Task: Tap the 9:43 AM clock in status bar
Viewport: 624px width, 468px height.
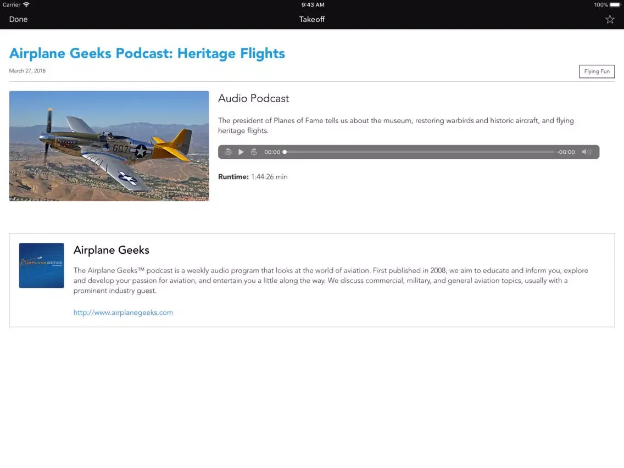Action: pyautogui.click(x=313, y=5)
